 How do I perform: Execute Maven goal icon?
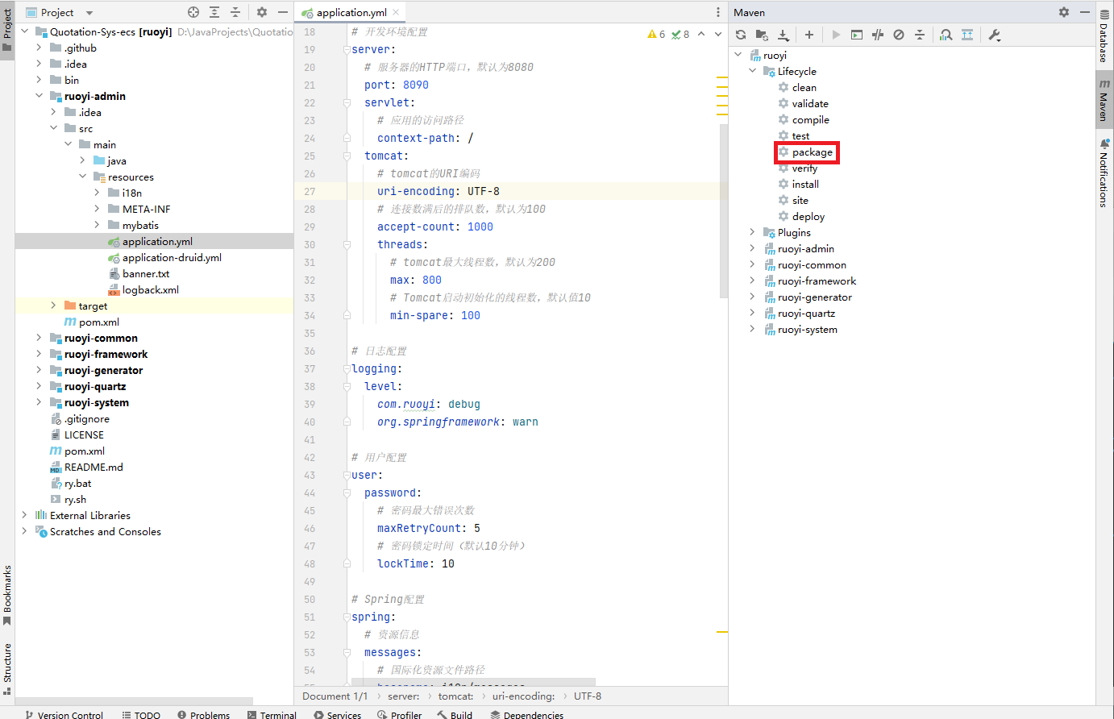(x=857, y=35)
